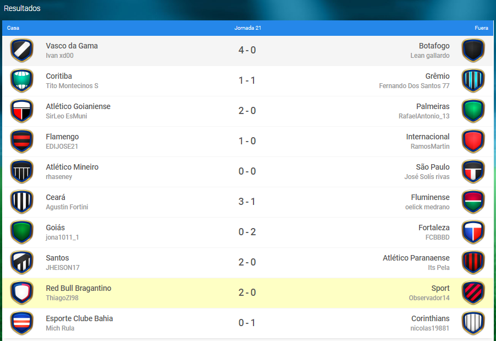Viewport: 496px width, 341px height.
Task: Select the Coritiba green striped badge
Action: [22, 81]
